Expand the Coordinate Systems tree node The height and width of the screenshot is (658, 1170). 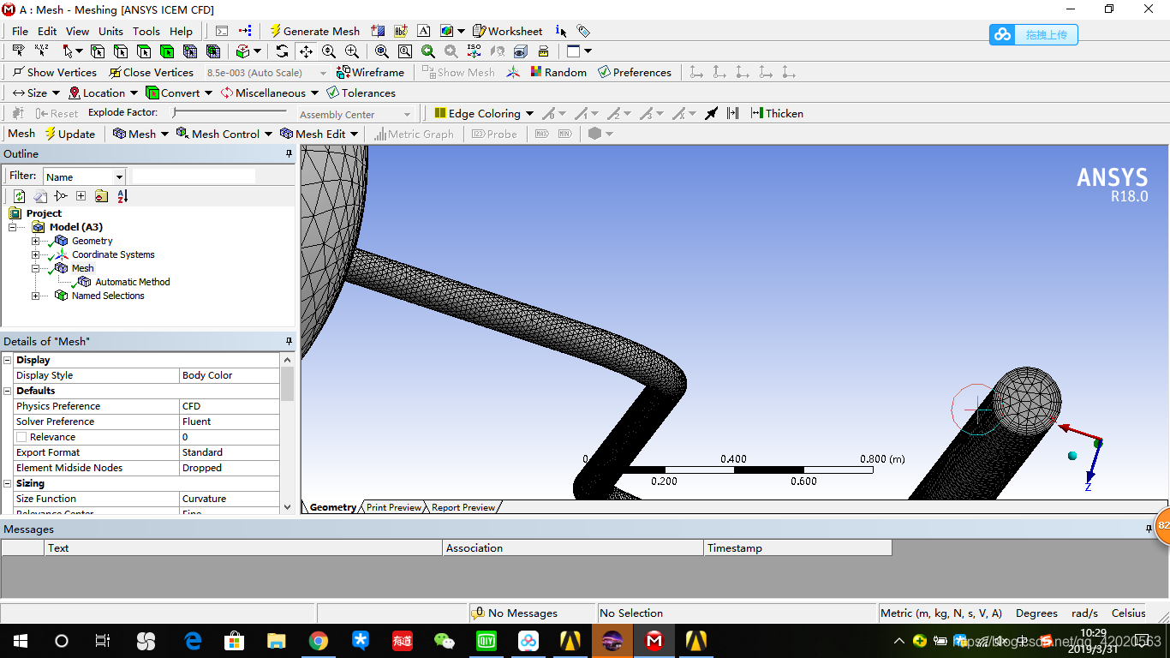[x=35, y=254]
